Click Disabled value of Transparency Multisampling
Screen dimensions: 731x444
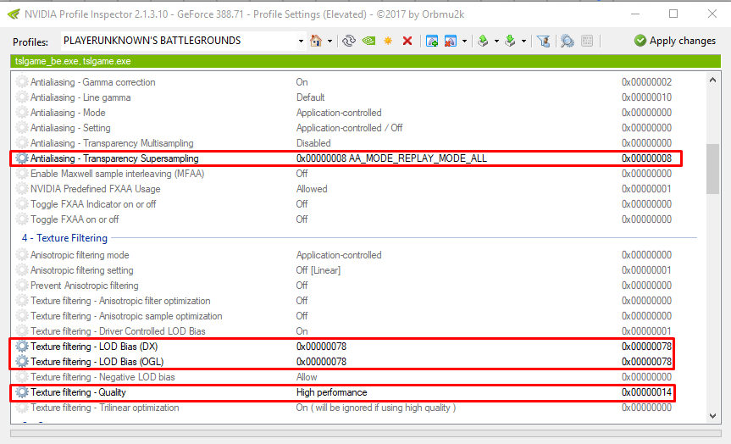click(313, 143)
